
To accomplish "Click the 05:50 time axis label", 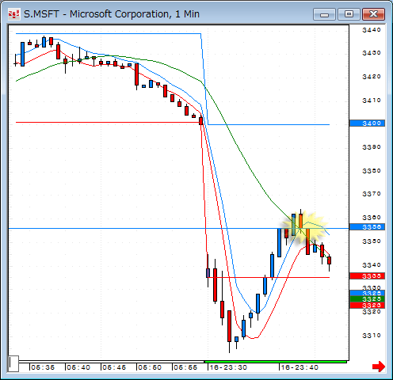I will [150, 367].
